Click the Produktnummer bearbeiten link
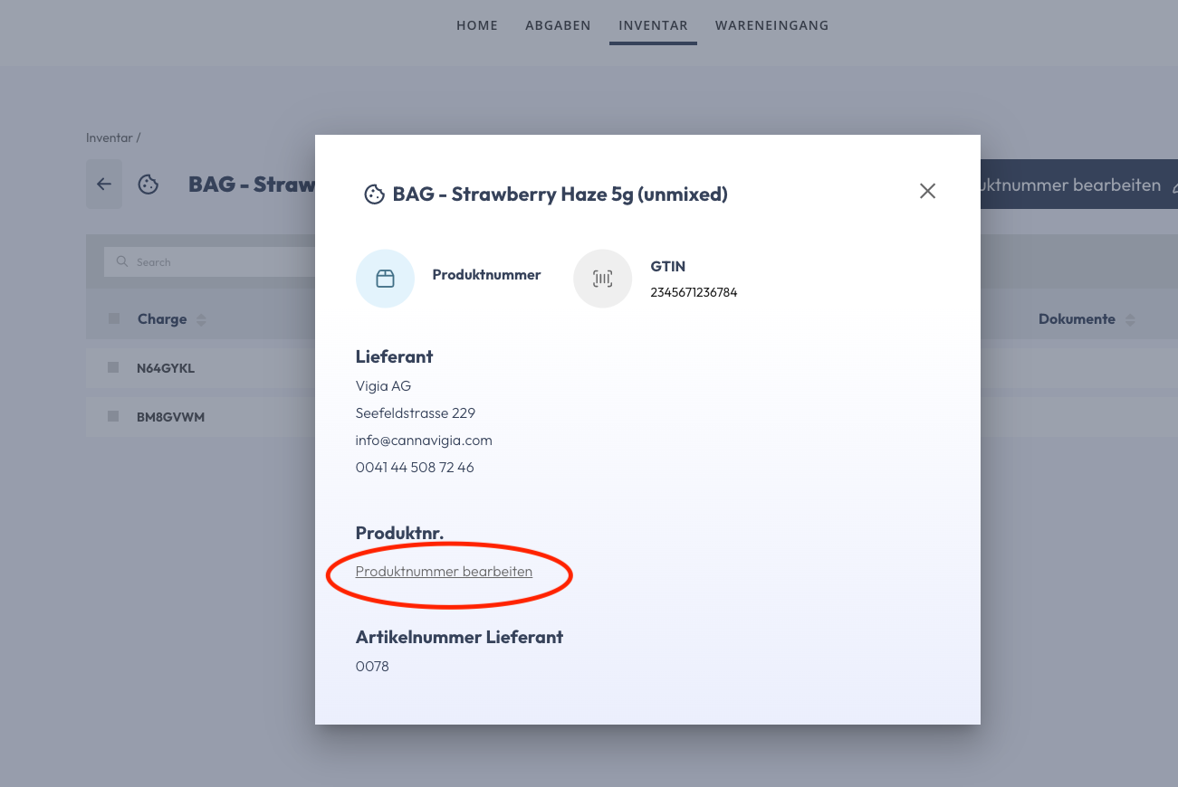The image size is (1178, 787). (444, 572)
